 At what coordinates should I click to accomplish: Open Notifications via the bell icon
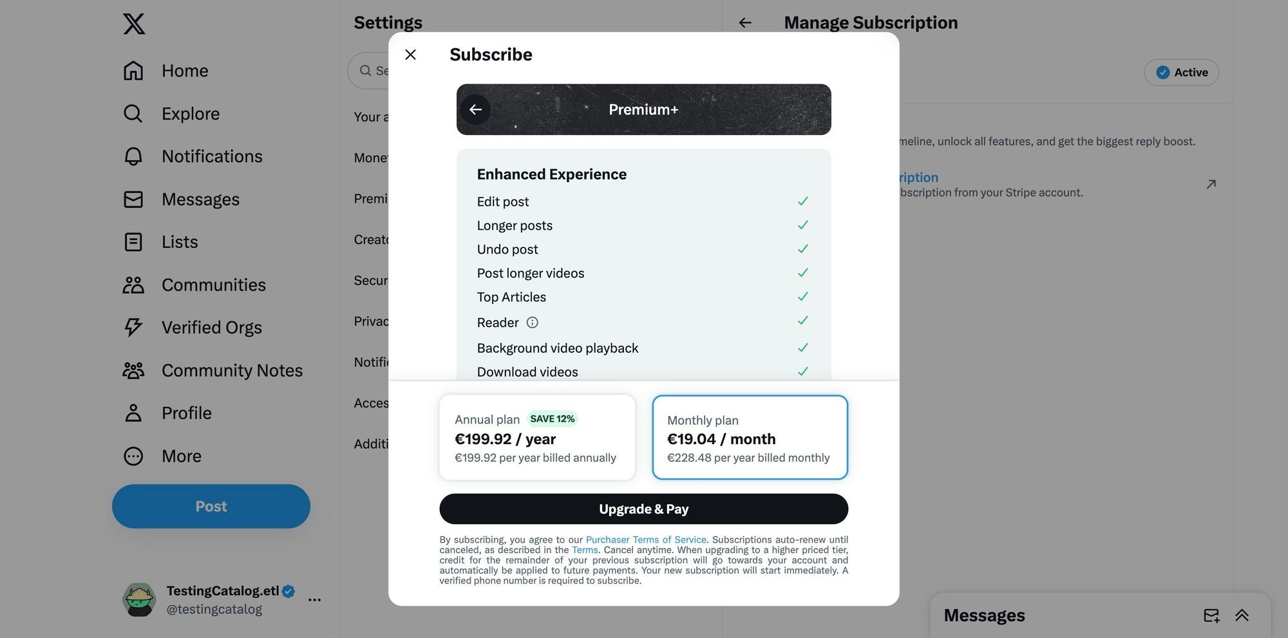133,156
